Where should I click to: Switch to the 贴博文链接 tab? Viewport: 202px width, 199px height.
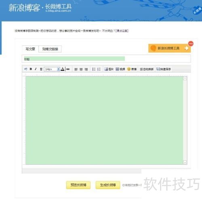pyautogui.click(x=50, y=49)
